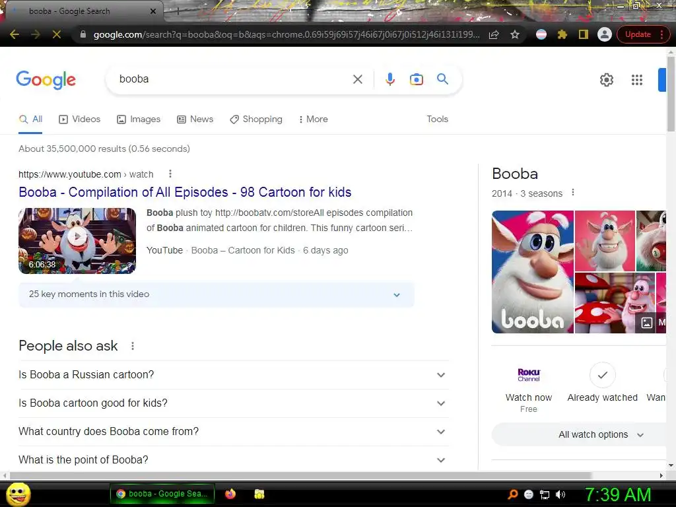Switch to the Videos tab
Screen dimensions: 676x507
80,119
